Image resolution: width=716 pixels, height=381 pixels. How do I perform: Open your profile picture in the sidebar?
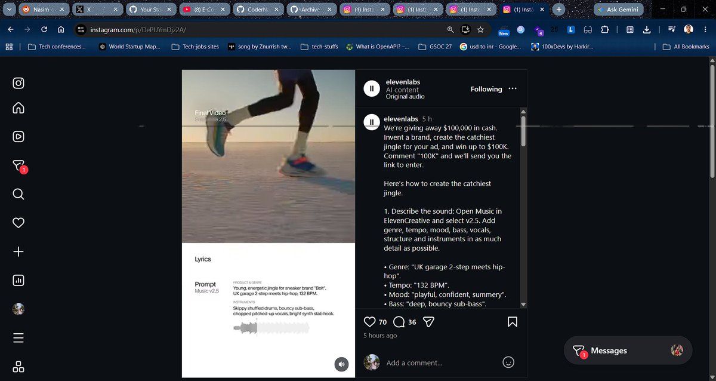pos(18,309)
